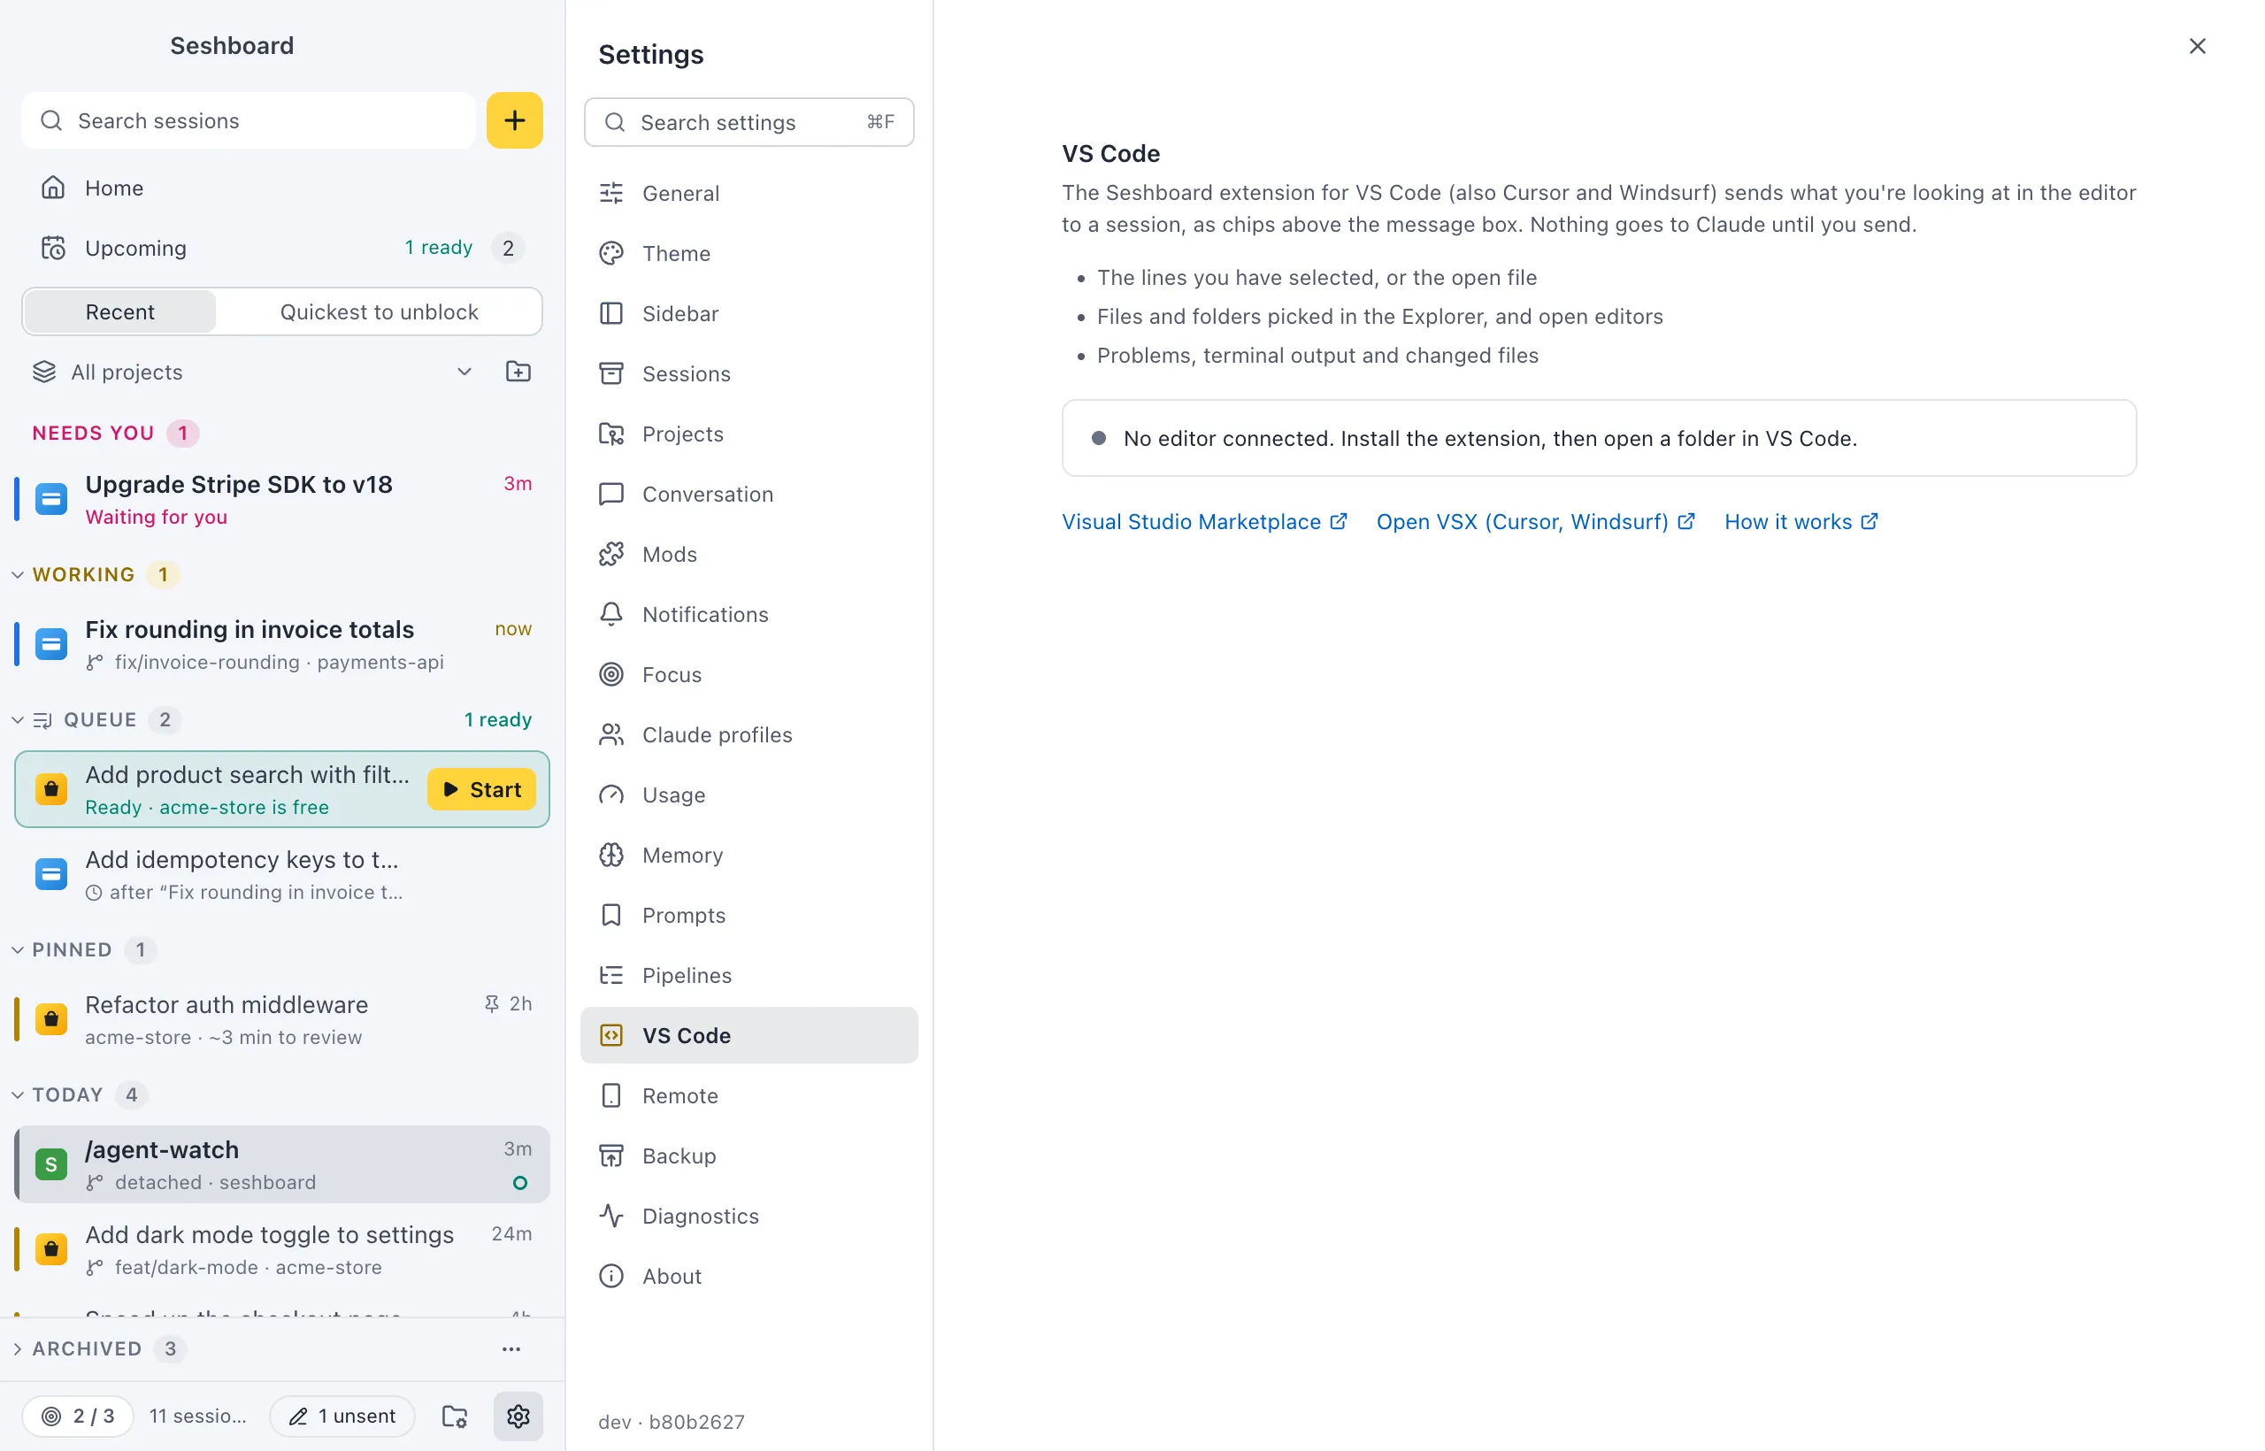Click the Memory brain icon
This screenshot has width=2265, height=1451.
tap(611, 855)
